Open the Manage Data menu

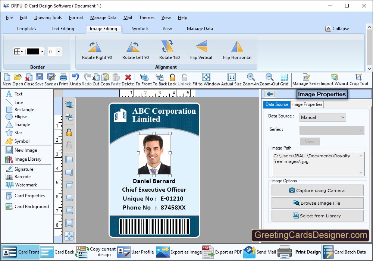(x=103, y=18)
